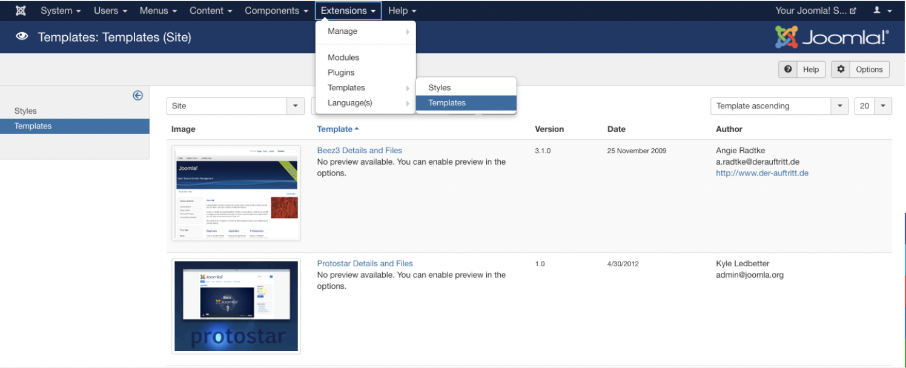Click the Beez3 template preview thumbnail
Viewport: 906px width, 368px height.
236,193
